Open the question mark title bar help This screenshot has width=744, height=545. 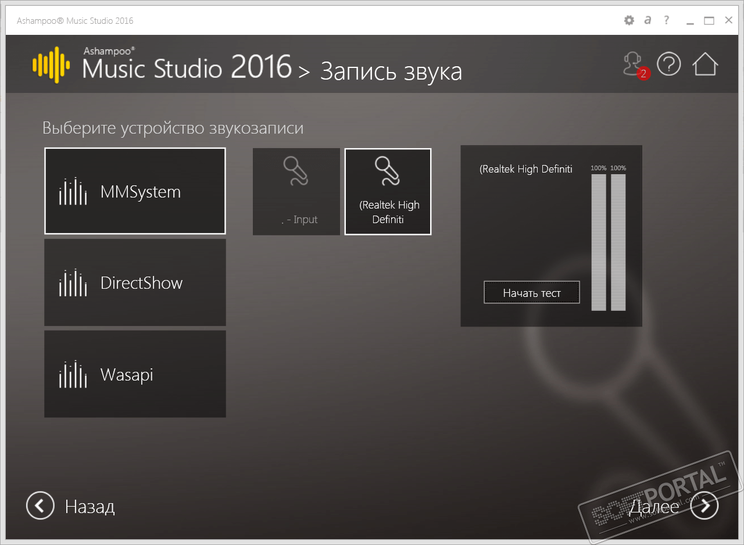(667, 20)
